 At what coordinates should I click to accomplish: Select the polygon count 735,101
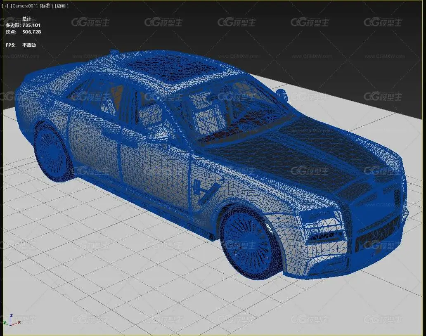[31, 25]
